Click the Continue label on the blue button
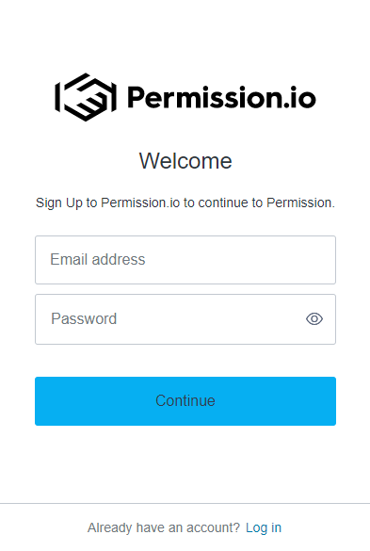 pyautogui.click(x=185, y=401)
